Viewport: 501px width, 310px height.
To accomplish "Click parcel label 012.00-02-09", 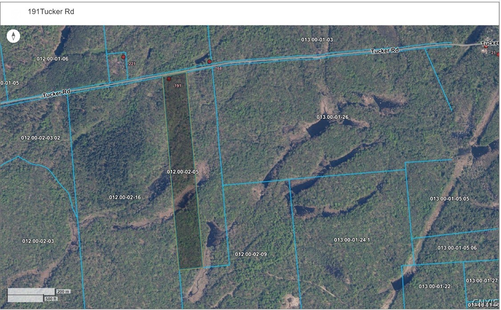I will coord(251,254).
